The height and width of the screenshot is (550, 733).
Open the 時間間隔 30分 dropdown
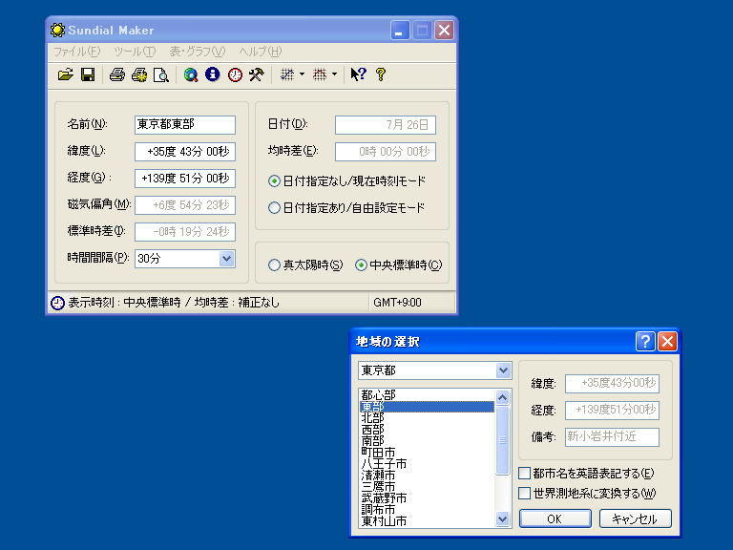[227, 259]
